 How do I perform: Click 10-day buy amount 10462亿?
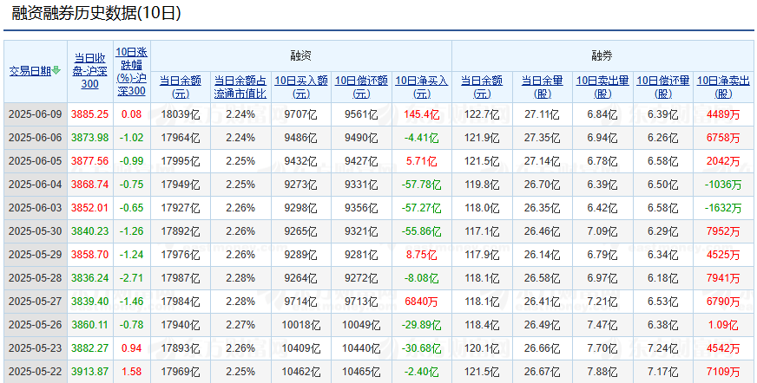click(x=301, y=372)
